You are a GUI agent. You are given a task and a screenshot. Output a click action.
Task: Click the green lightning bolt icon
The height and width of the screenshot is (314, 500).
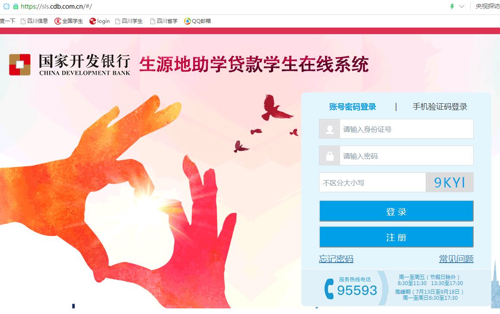pyautogui.click(x=452, y=6)
